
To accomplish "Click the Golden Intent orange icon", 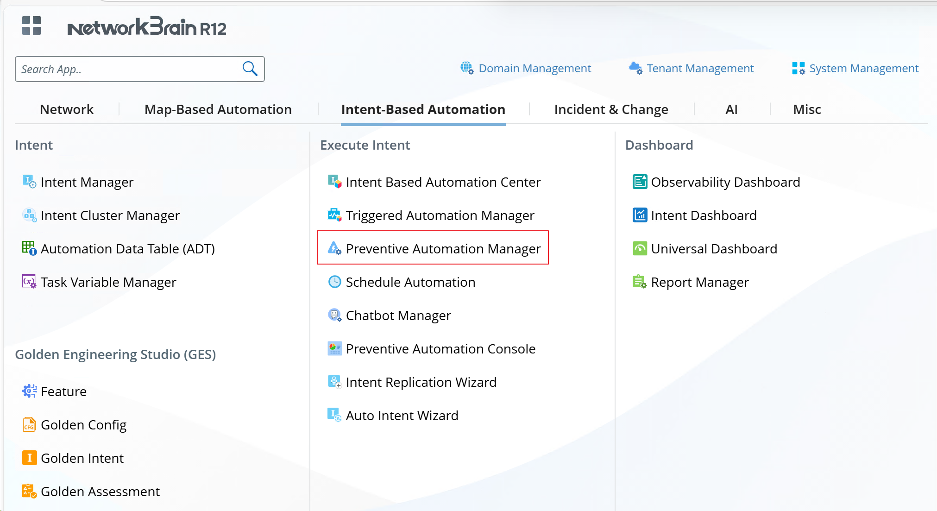I will click(29, 458).
